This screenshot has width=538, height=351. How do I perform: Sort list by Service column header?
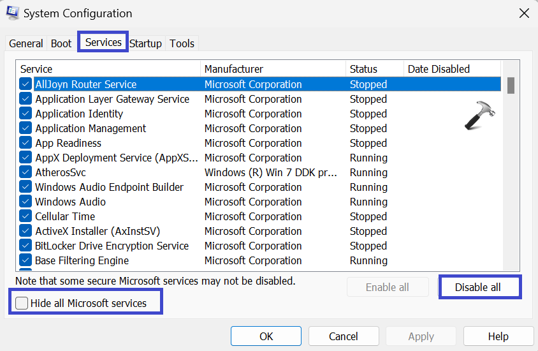108,69
